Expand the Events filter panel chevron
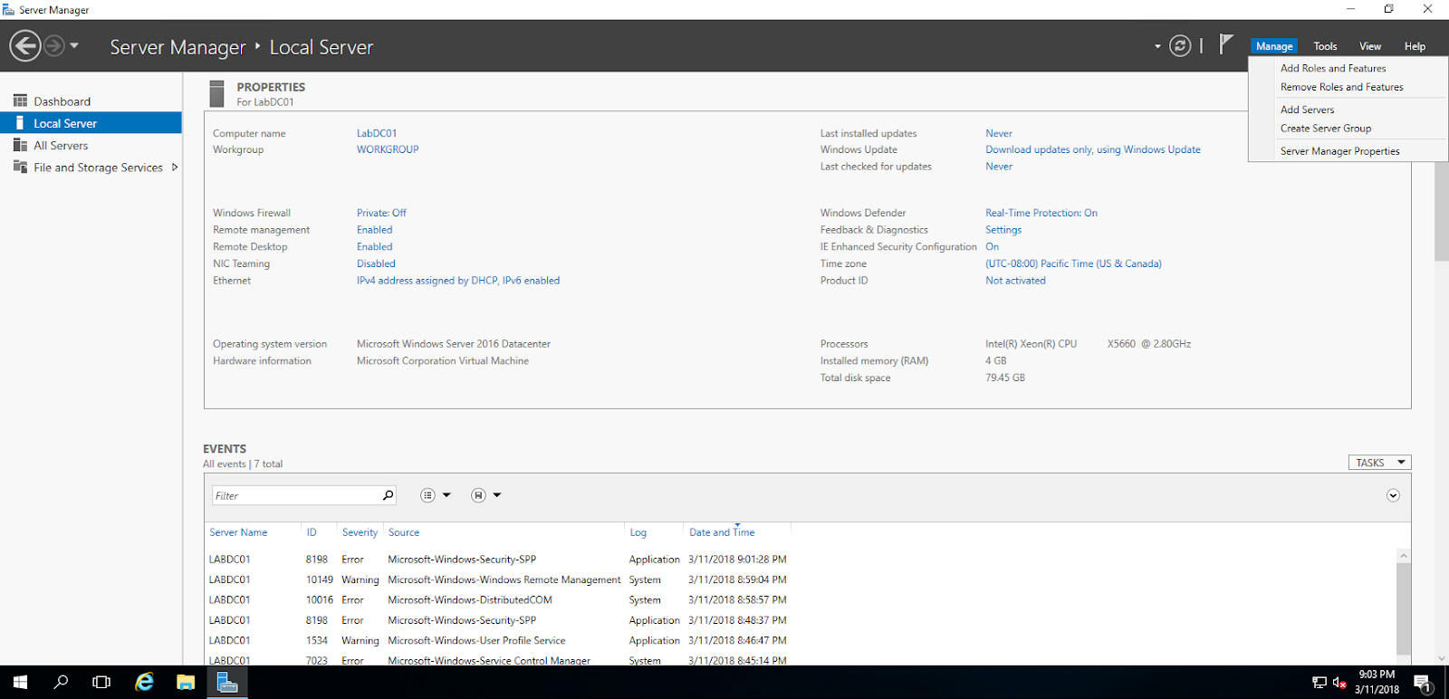Image resolution: width=1449 pixels, height=699 pixels. click(1393, 495)
